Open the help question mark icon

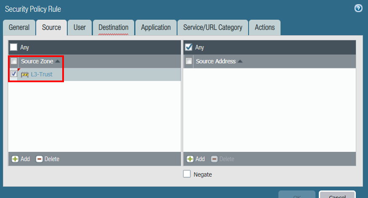coord(358,8)
